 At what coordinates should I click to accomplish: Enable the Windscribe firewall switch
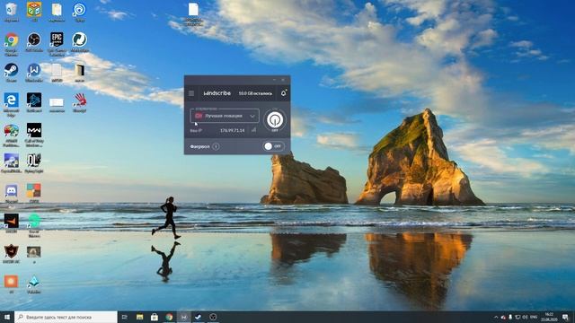click(273, 146)
